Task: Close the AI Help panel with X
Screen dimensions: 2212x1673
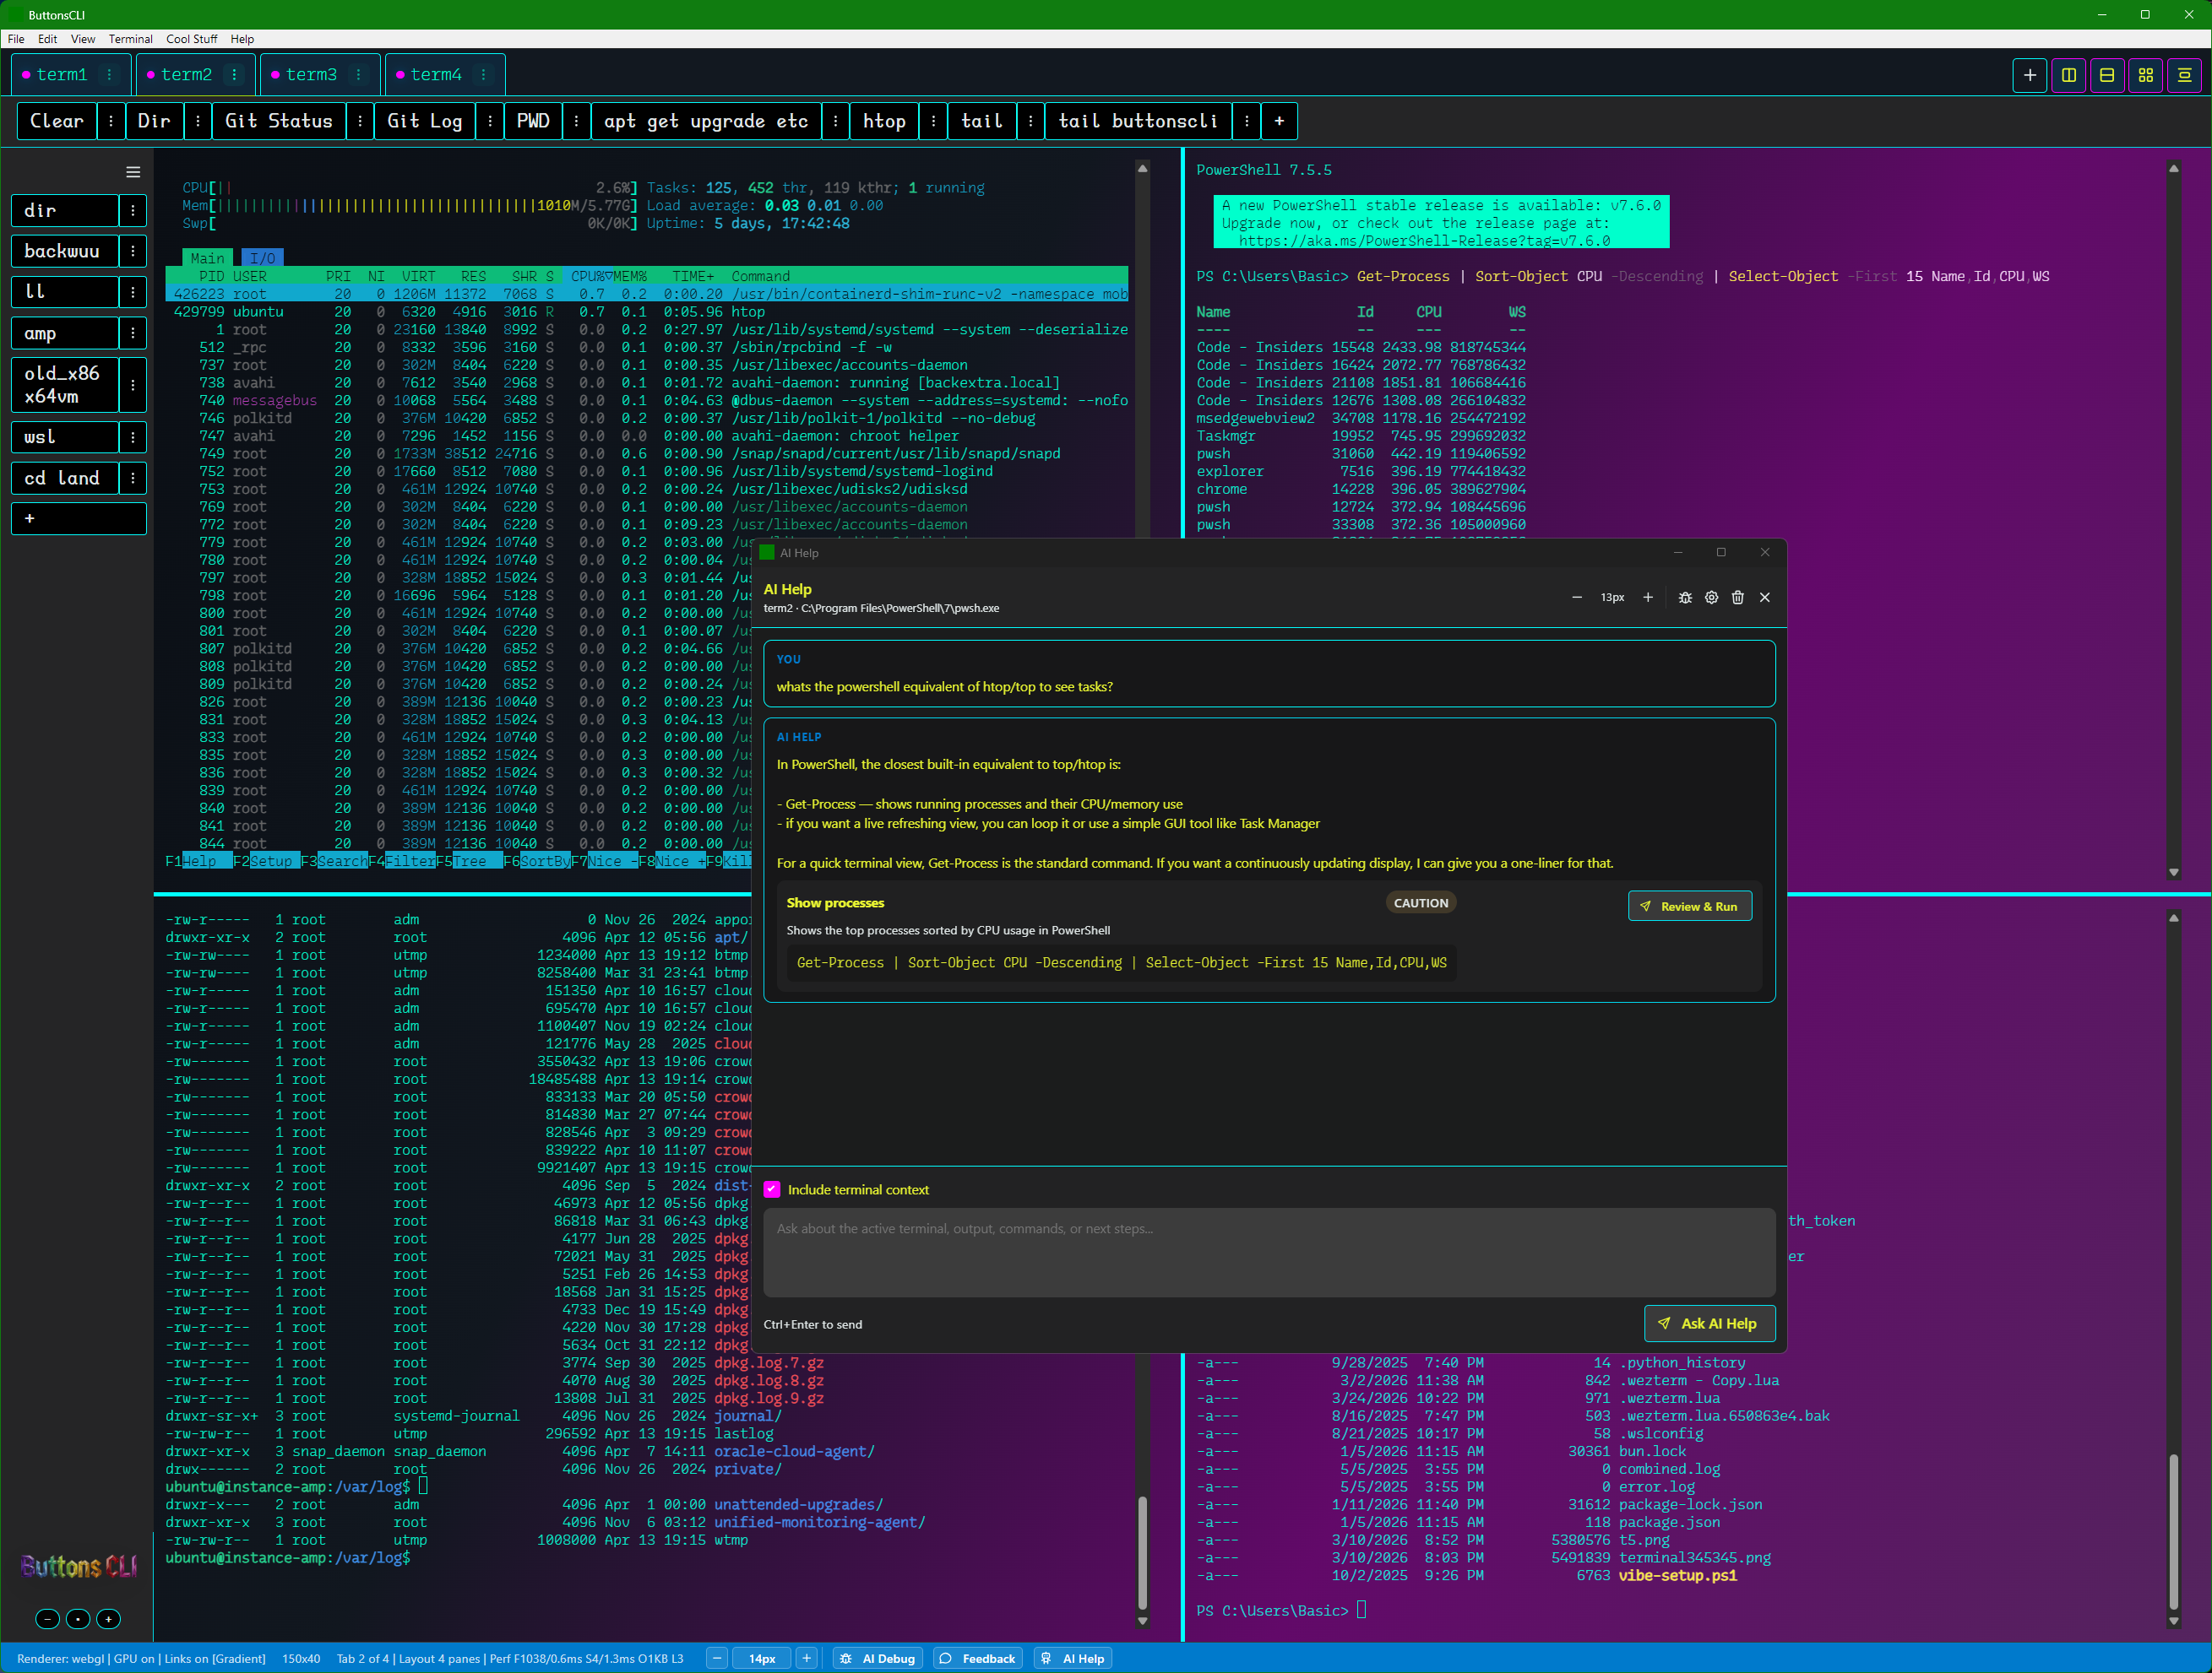Action: [1765, 598]
